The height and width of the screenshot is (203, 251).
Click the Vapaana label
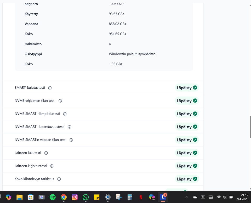[31, 24]
